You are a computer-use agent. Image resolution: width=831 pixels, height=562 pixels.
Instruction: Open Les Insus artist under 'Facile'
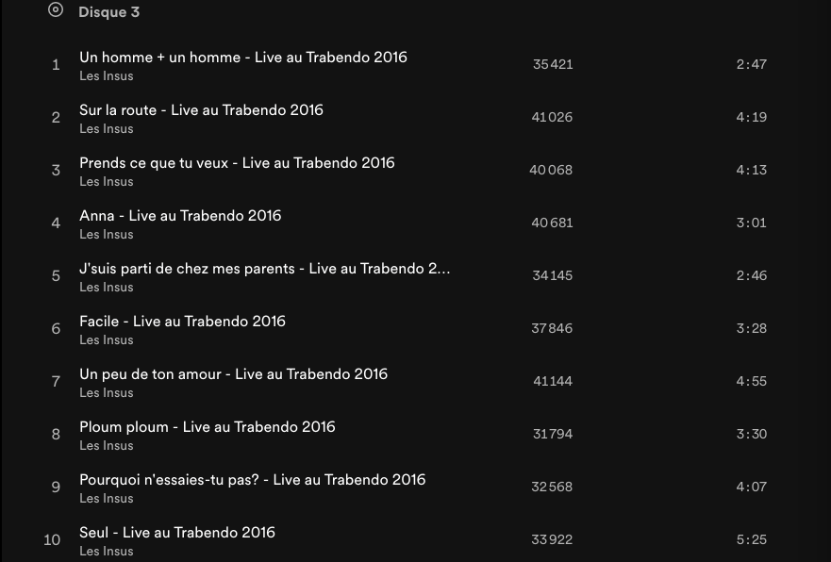coord(106,340)
